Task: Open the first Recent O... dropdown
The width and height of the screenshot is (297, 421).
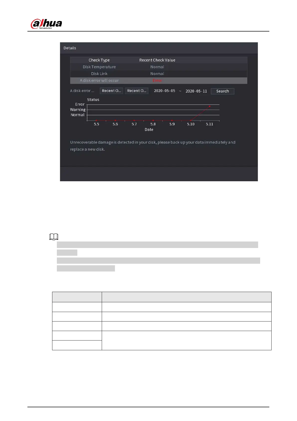Action: [x=111, y=91]
